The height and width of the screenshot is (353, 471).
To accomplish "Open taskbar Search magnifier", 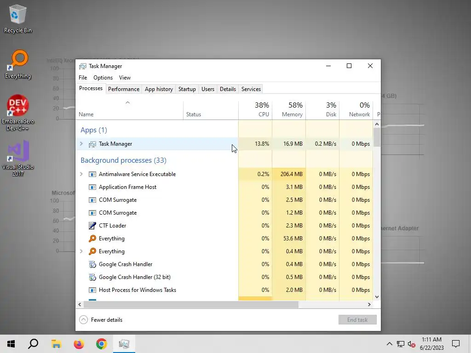I will (33, 344).
